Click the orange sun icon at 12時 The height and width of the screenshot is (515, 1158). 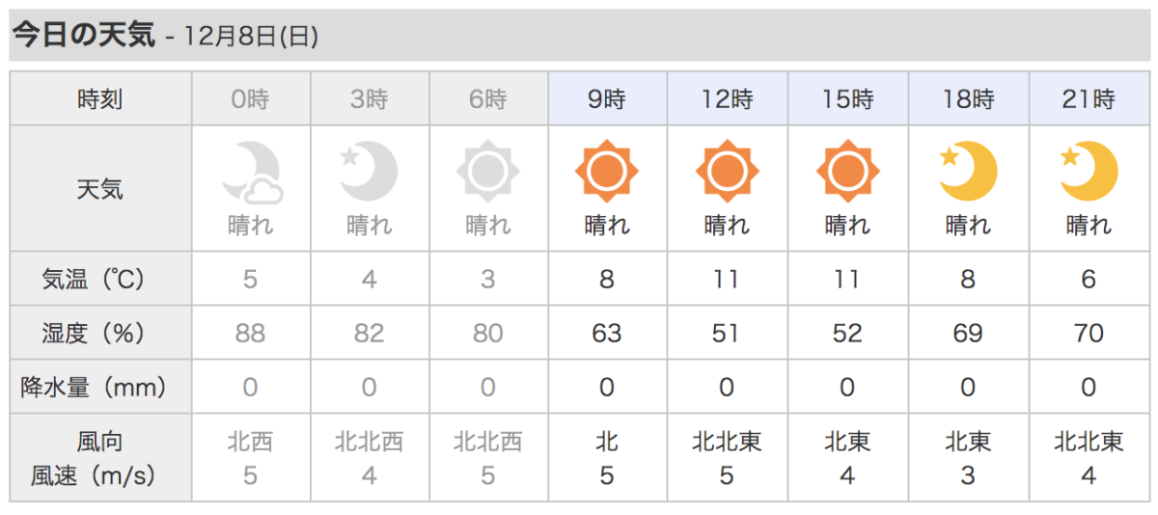[x=728, y=172]
